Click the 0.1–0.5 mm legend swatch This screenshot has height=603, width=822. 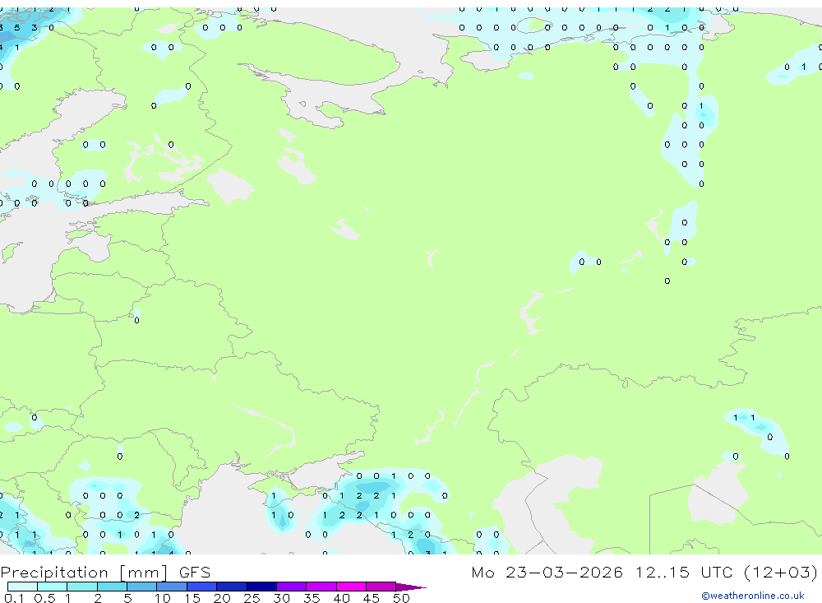(x=22, y=587)
